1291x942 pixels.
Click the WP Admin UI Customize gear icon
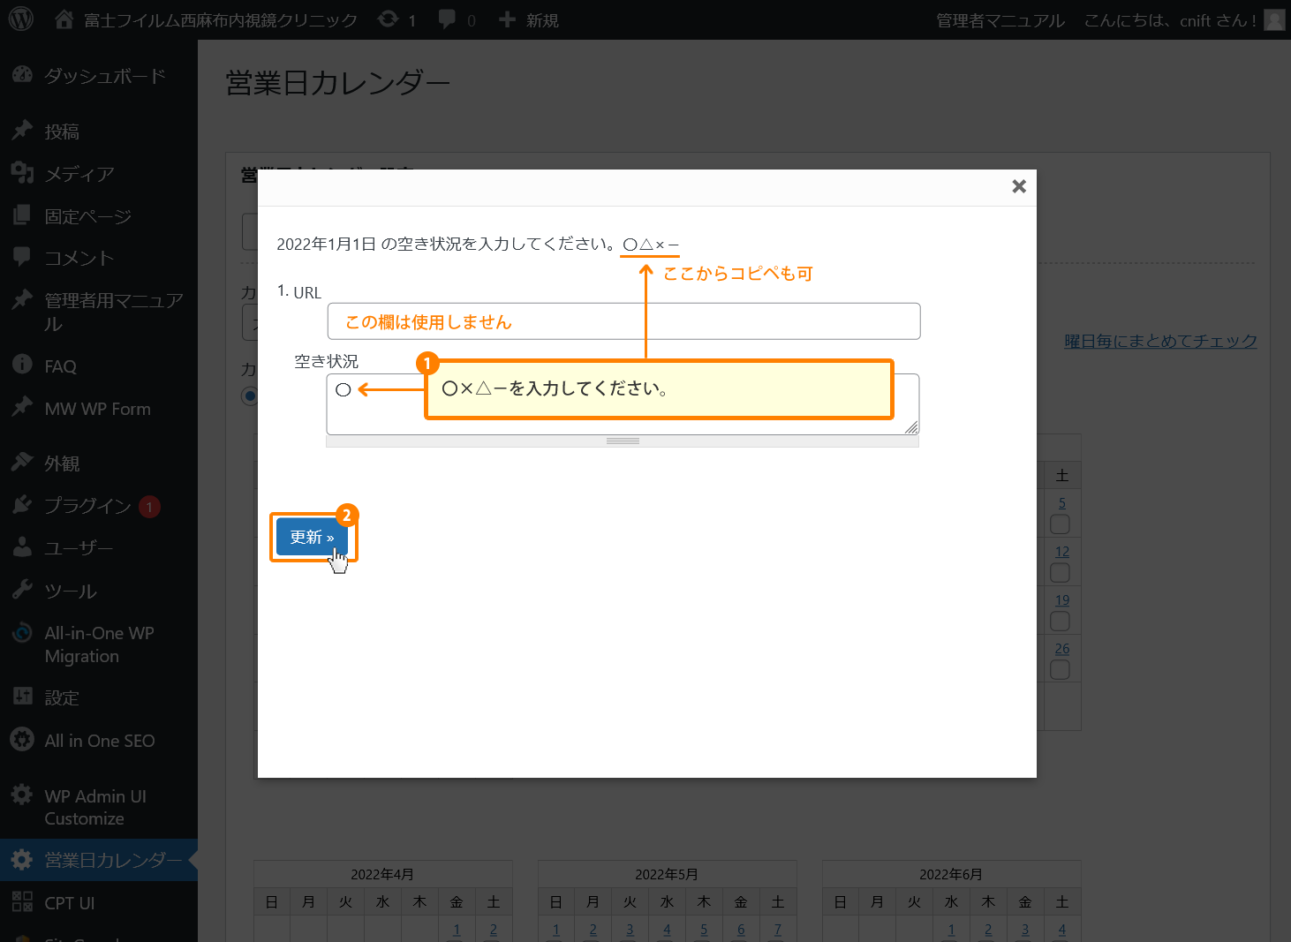pos(22,795)
